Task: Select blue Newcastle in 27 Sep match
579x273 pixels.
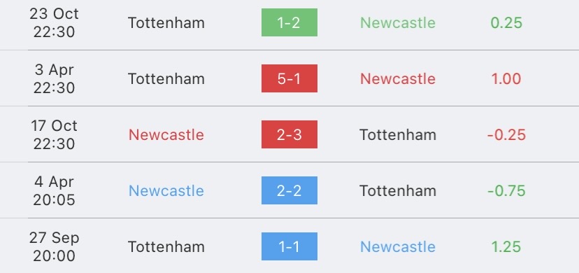Action: (x=398, y=247)
